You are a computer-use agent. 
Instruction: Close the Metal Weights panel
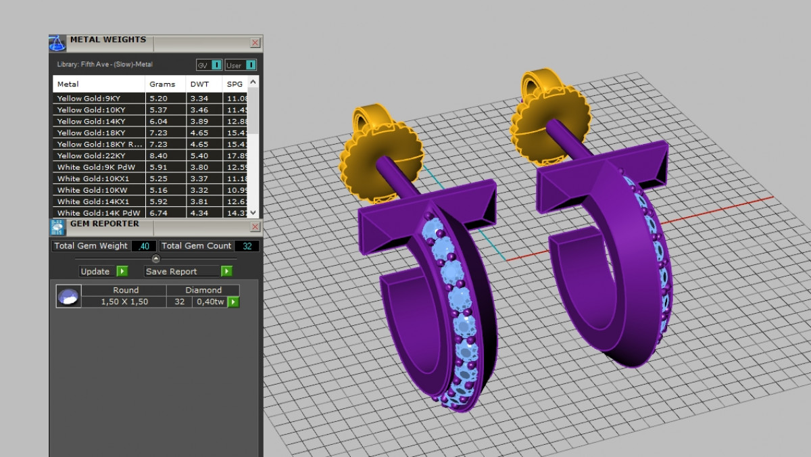(x=255, y=43)
